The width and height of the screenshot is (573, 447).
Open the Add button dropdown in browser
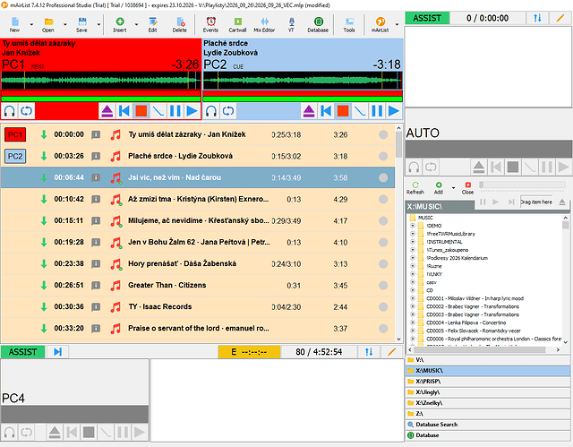point(454,188)
